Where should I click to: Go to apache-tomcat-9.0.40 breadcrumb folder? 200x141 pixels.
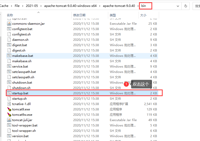(x=119, y=6)
